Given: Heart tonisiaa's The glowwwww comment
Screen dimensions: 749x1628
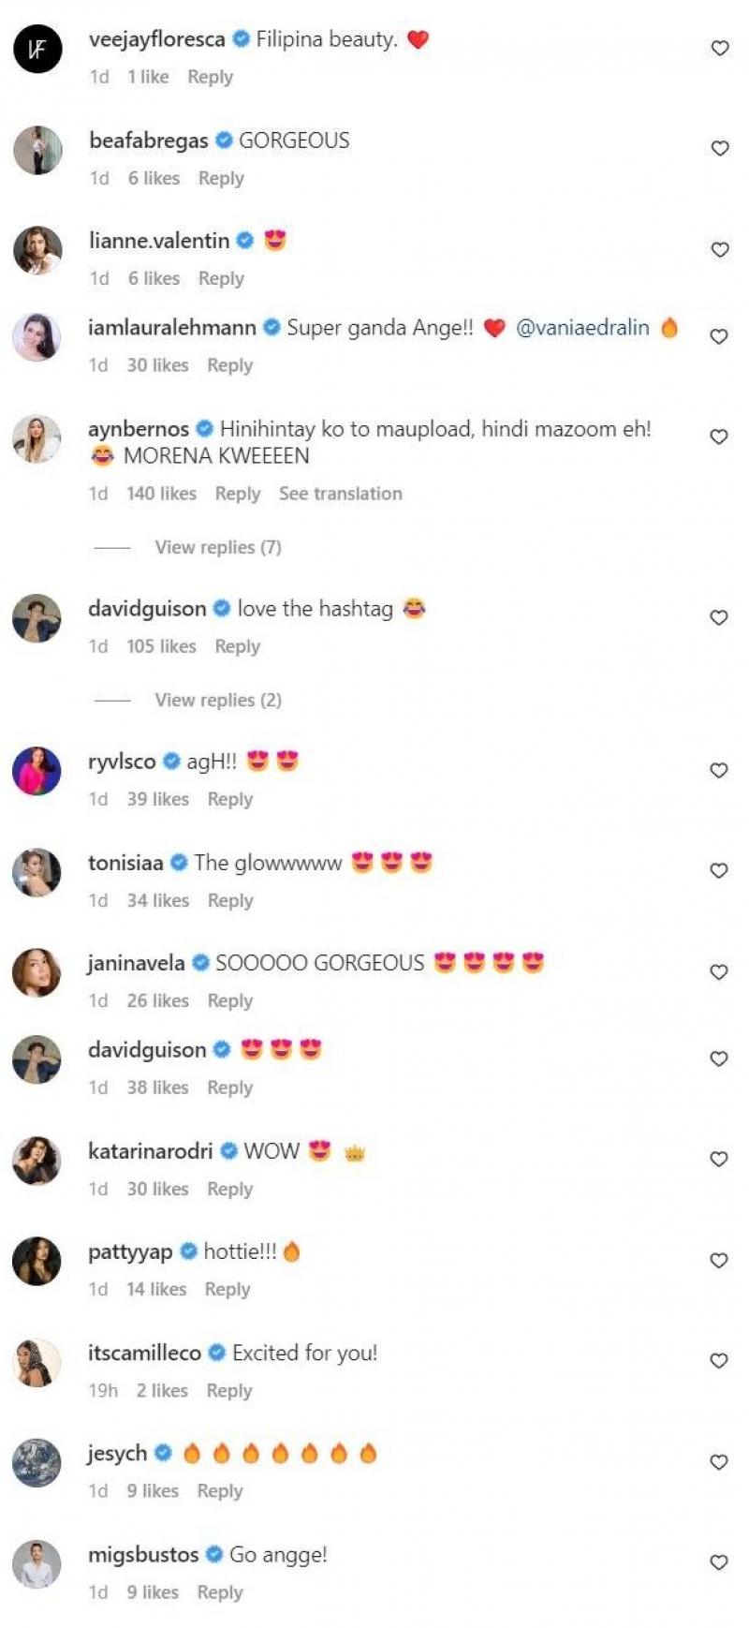Looking at the screenshot, I should click(719, 870).
